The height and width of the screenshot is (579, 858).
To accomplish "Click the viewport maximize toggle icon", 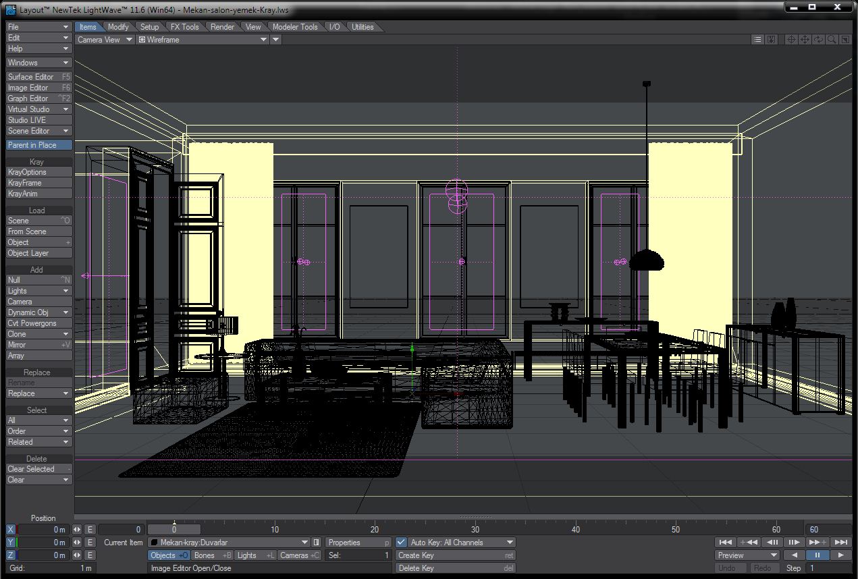I will 845,40.
